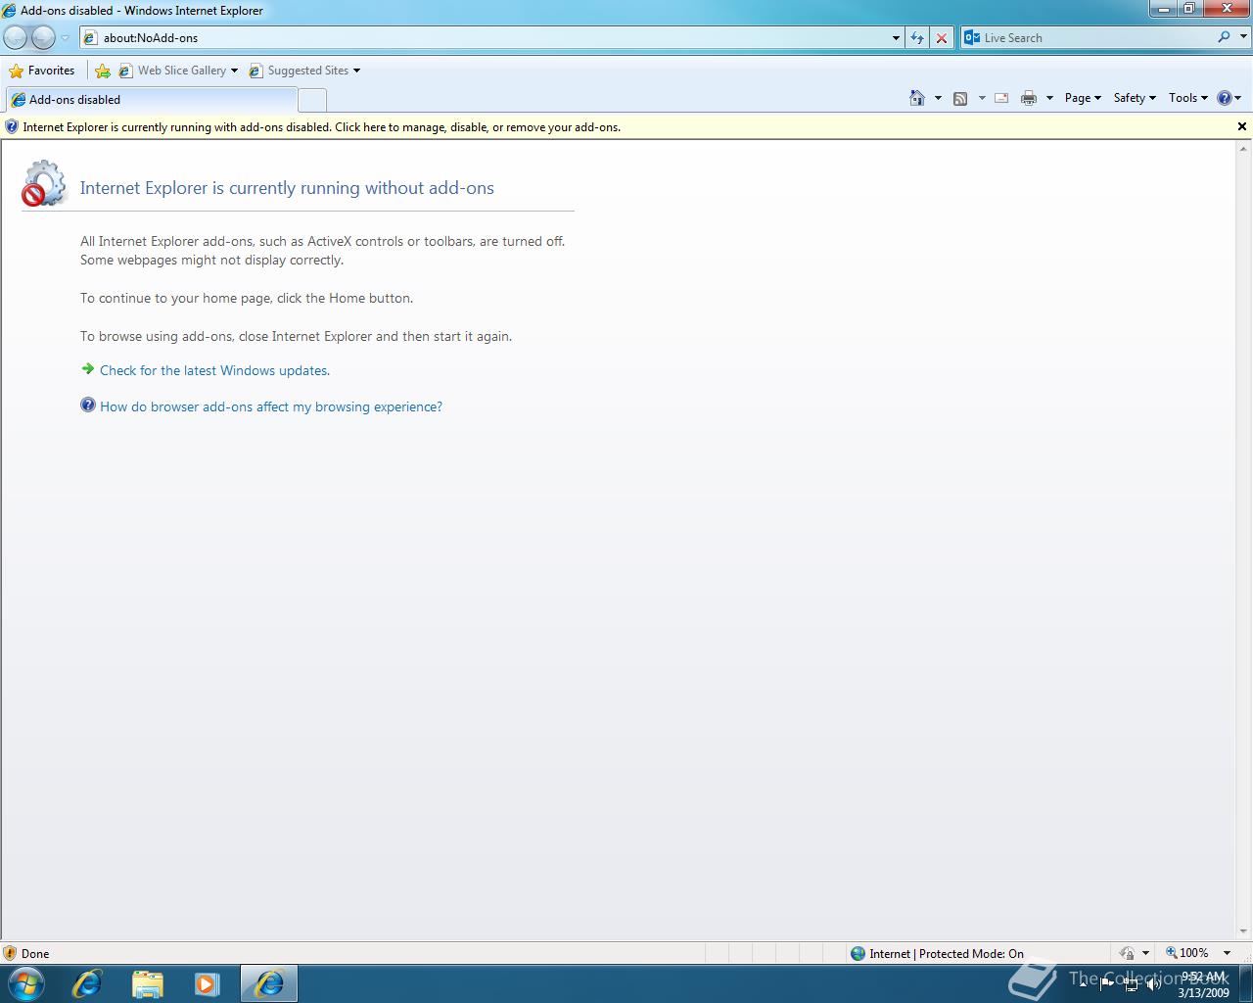Click the Action Center flag tray icon

(1107, 983)
